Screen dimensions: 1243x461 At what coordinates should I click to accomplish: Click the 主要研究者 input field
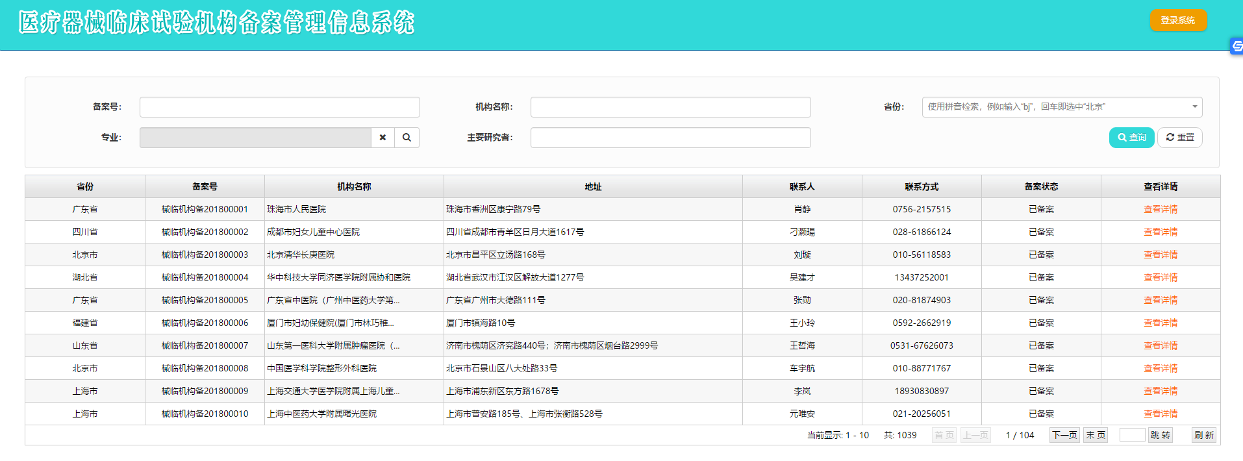pyautogui.click(x=670, y=138)
